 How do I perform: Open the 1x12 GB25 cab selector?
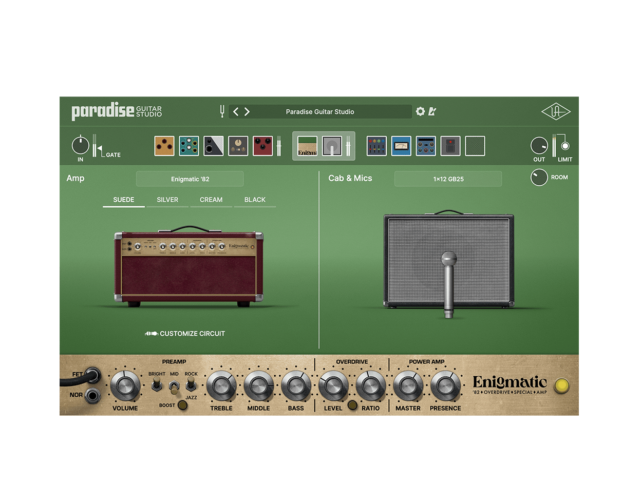pos(448,179)
